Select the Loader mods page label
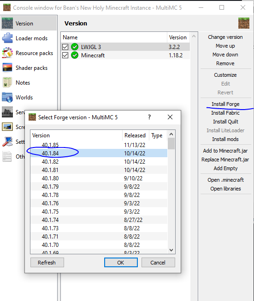This screenshot has height=301, width=254. point(32,38)
